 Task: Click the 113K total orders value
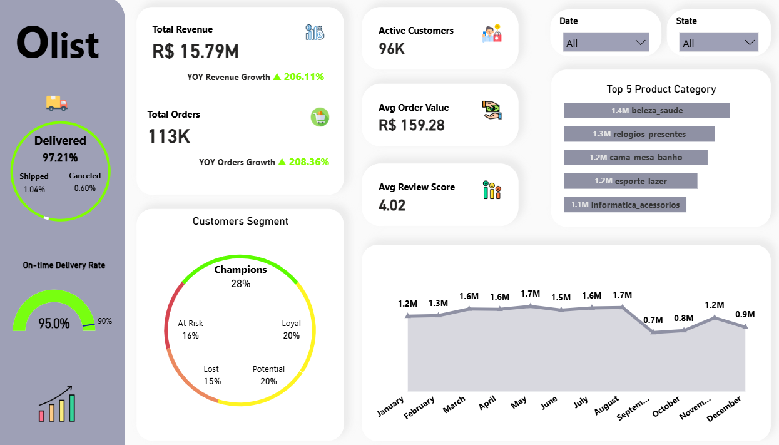(169, 136)
